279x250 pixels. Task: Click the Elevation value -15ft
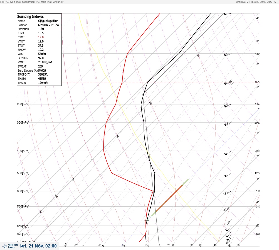tap(41, 29)
